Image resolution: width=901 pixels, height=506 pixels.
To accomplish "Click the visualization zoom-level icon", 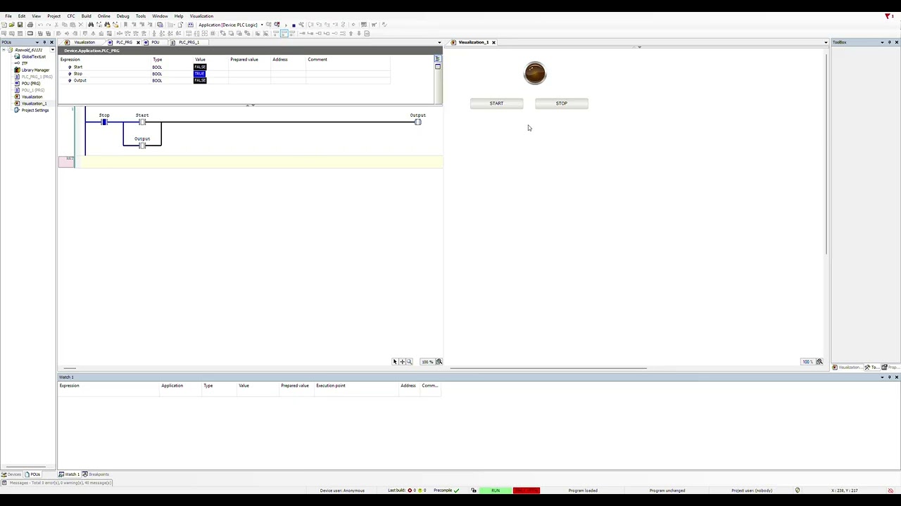I will point(819,362).
